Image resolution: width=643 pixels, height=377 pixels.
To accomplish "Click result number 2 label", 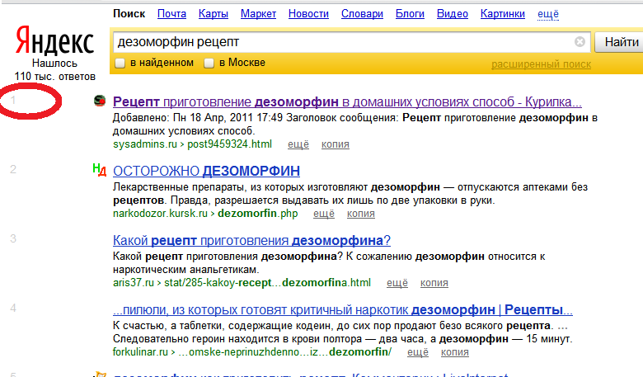I will point(13,169).
